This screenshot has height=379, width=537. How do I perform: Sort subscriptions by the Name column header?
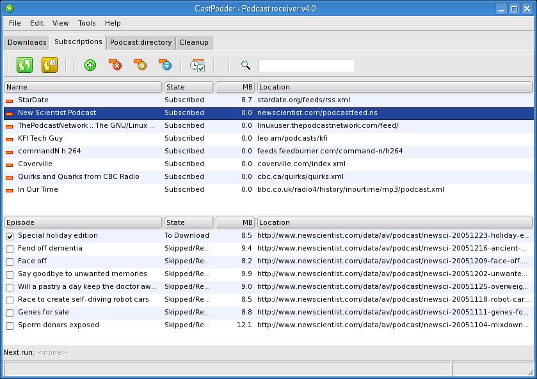83,87
